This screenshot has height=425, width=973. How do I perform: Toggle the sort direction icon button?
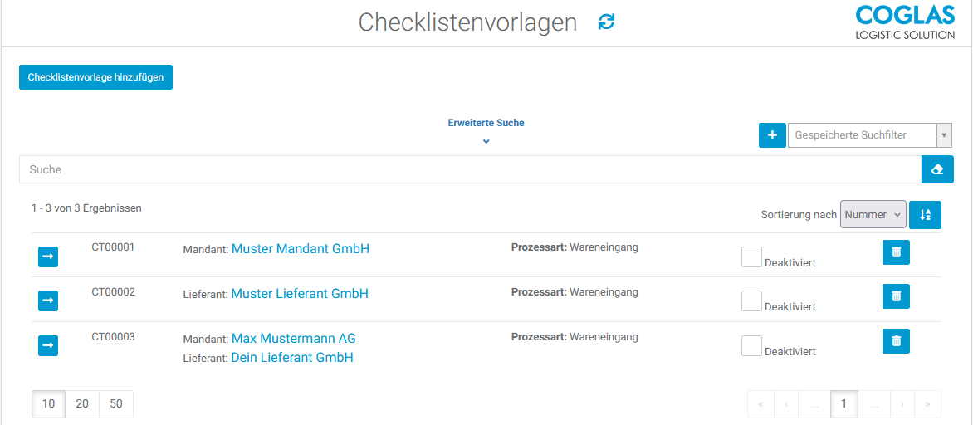click(925, 215)
